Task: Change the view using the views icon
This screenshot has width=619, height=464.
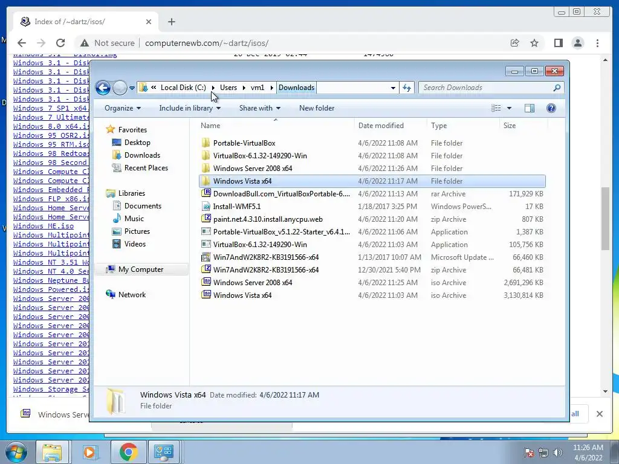Action: coord(496,108)
